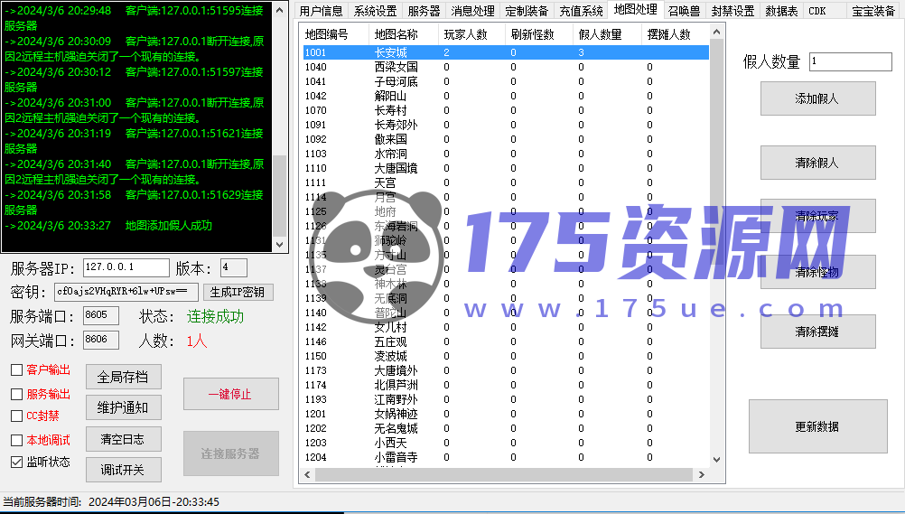Screen dimensions: 905x514
Task: Select the 江南野外 row
Action: tap(506, 399)
